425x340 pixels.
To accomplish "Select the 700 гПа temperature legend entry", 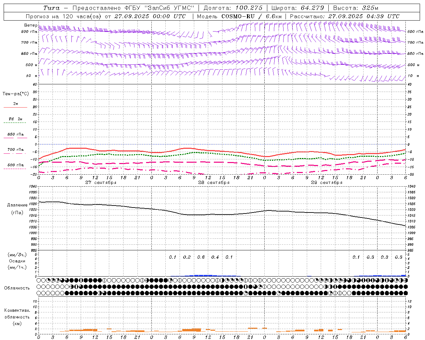I will pos(15,150).
